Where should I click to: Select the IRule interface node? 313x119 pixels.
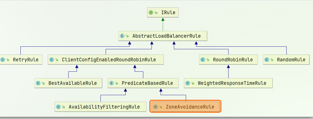pos(163,13)
